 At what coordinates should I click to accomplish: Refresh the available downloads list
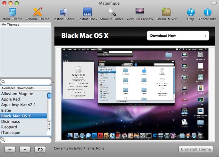[x=40, y=149]
